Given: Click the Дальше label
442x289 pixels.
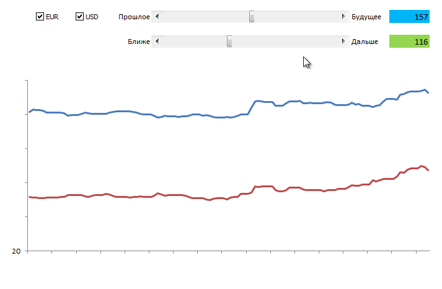Looking at the screenshot, I should point(363,42).
